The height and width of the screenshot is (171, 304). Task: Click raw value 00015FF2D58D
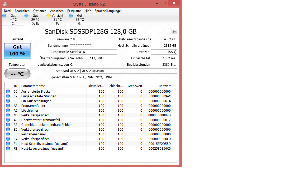(x=160, y=144)
